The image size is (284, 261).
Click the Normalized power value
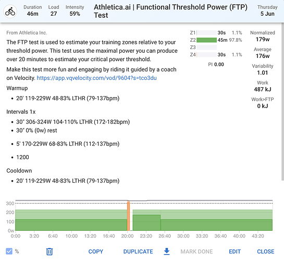[263, 39]
